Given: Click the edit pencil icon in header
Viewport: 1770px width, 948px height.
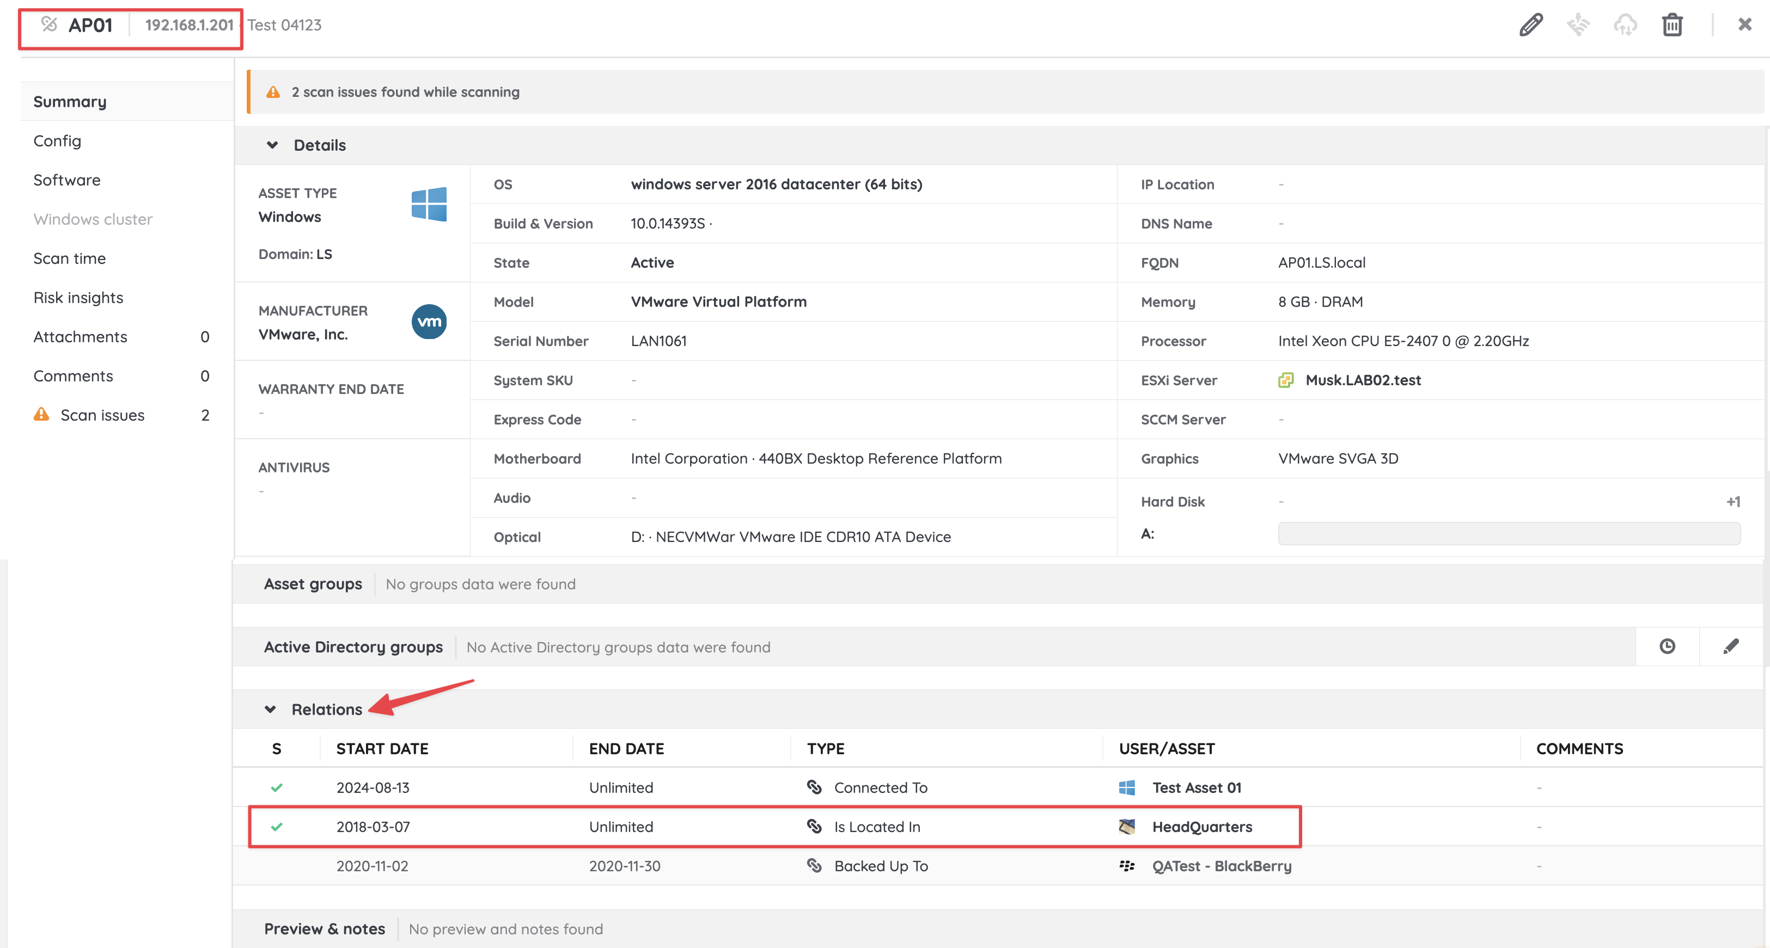Looking at the screenshot, I should coord(1531,26).
